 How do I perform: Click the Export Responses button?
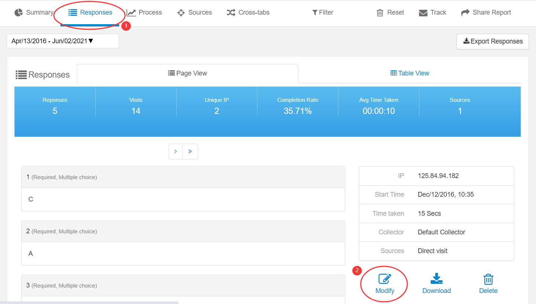492,41
